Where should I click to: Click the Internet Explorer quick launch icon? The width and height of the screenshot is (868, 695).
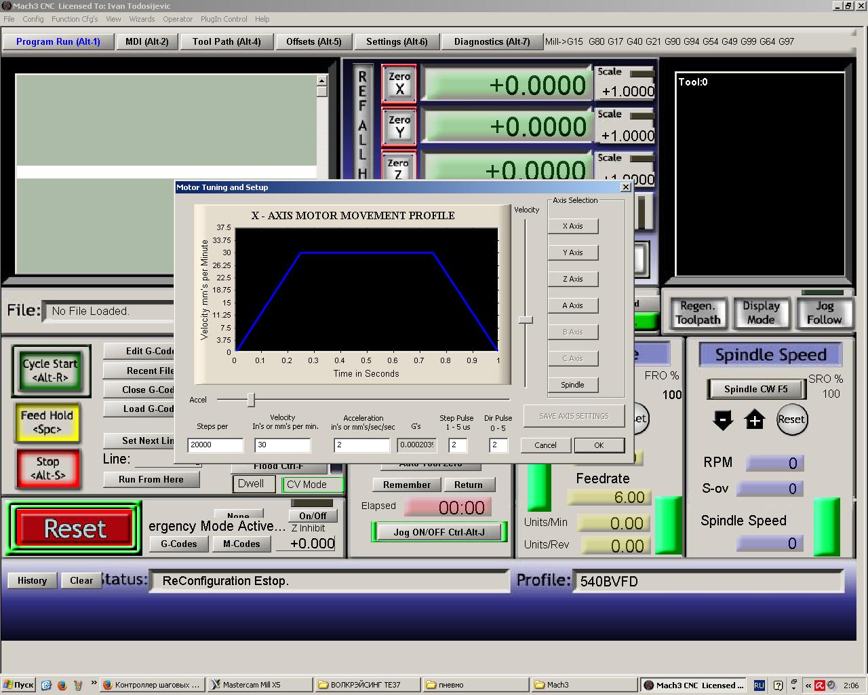(x=46, y=685)
